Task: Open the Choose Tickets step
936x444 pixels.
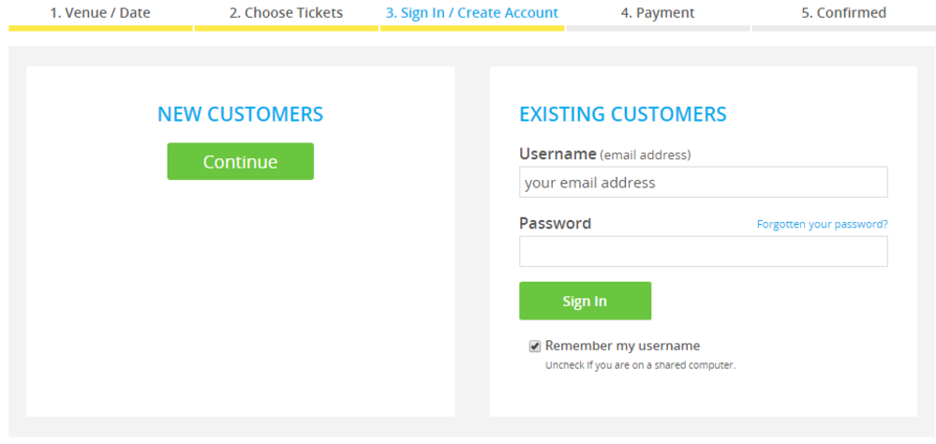Action: [286, 13]
